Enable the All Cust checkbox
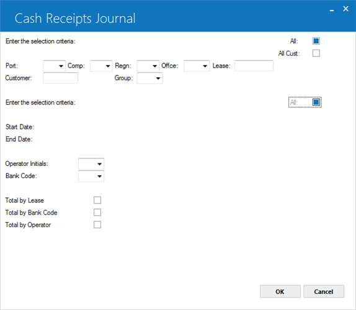This screenshot has width=356, height=310. point(316,53)
